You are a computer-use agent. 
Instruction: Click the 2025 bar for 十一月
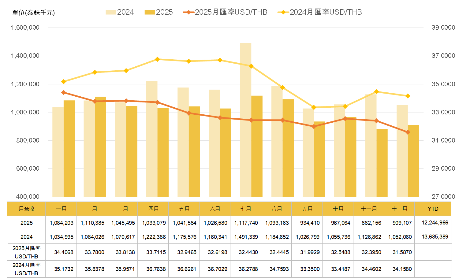(x=382, y=162)
